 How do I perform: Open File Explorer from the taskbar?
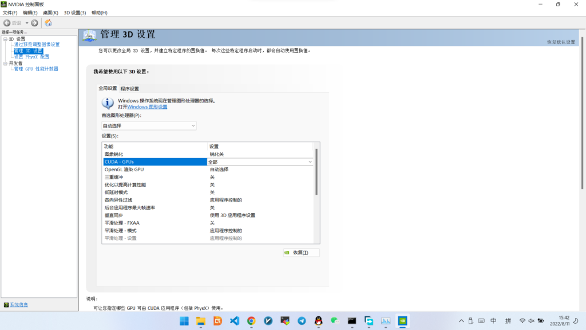point(201,321)
